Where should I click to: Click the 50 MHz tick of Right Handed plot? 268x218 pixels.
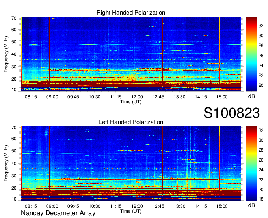(14, 42)
